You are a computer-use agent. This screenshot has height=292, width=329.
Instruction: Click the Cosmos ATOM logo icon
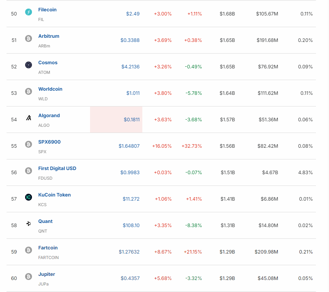[x=29, y=65]
